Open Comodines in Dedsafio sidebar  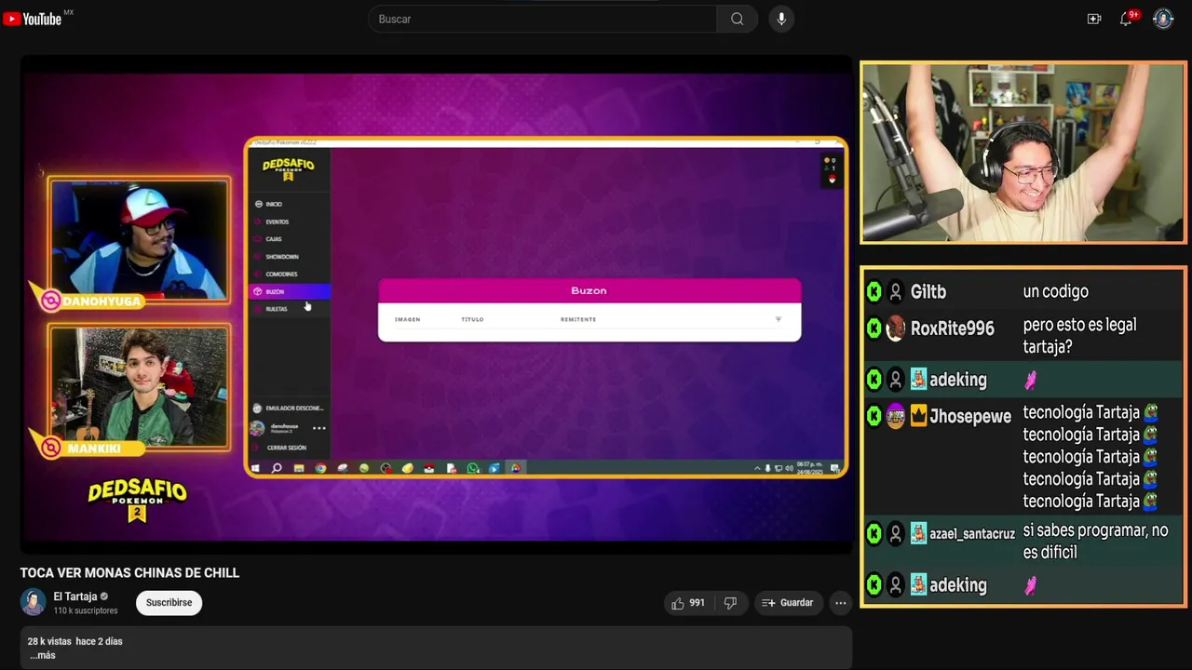pyautogui.click(x=281, y=275)
